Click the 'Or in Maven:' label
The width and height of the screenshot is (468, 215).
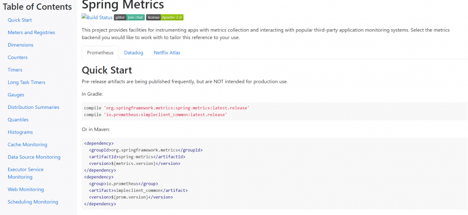coord(96,130)
